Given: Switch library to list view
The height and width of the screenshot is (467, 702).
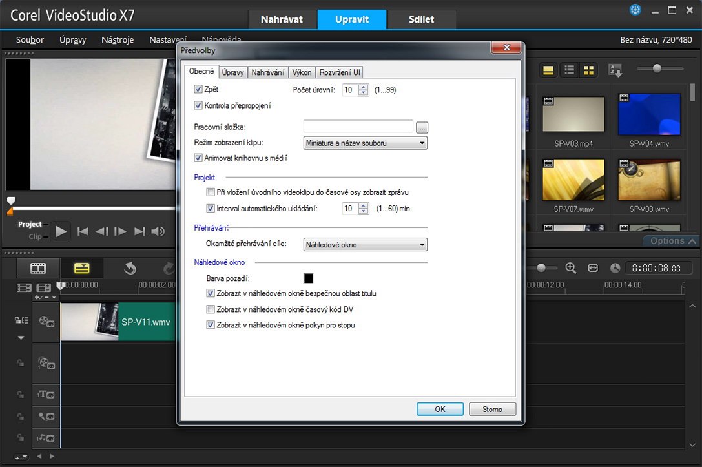Looking at the screenshot, I should [569, 70].
